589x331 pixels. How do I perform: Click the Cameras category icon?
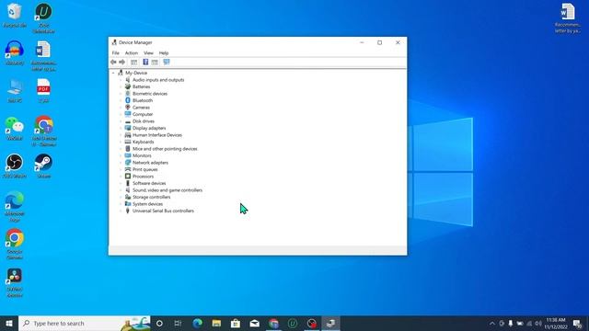(128, 108)
